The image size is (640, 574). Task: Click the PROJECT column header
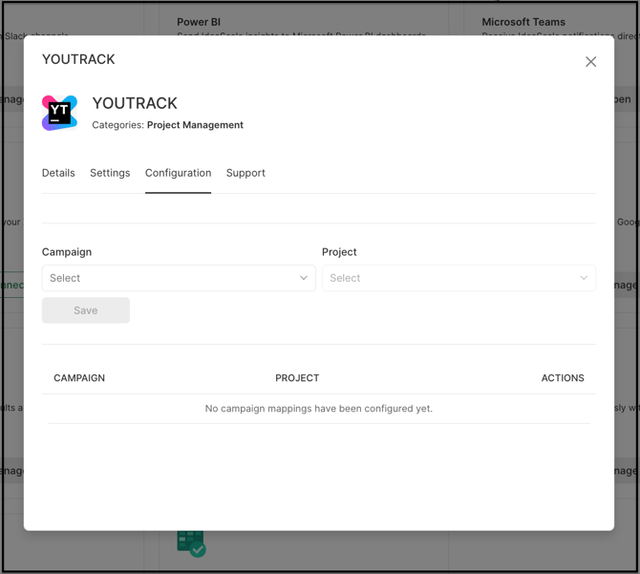pos(297,378)
